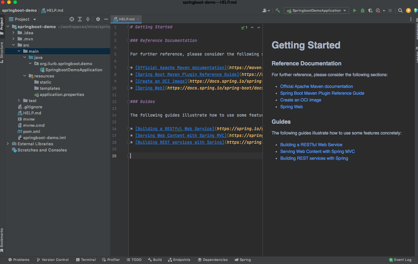Open Create an OCI image preview link
418x264 pixels.
point(301,100)
